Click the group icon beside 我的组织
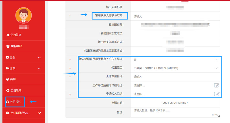The image size is (230, 123). (8, 46)
